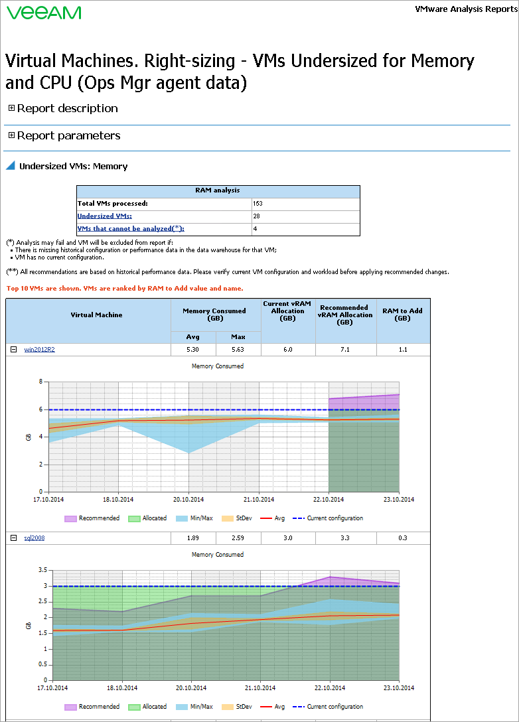Screen dimensions: 519x722
Task: Click the Total VMs processed label
Action: tap(112, 204)
